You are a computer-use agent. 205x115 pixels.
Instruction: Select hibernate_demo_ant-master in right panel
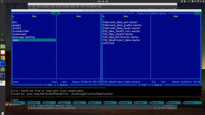[x=120, y=22]
